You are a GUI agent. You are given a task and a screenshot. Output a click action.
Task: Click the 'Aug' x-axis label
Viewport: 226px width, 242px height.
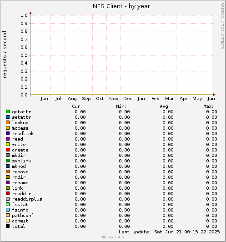click(72, 99)
